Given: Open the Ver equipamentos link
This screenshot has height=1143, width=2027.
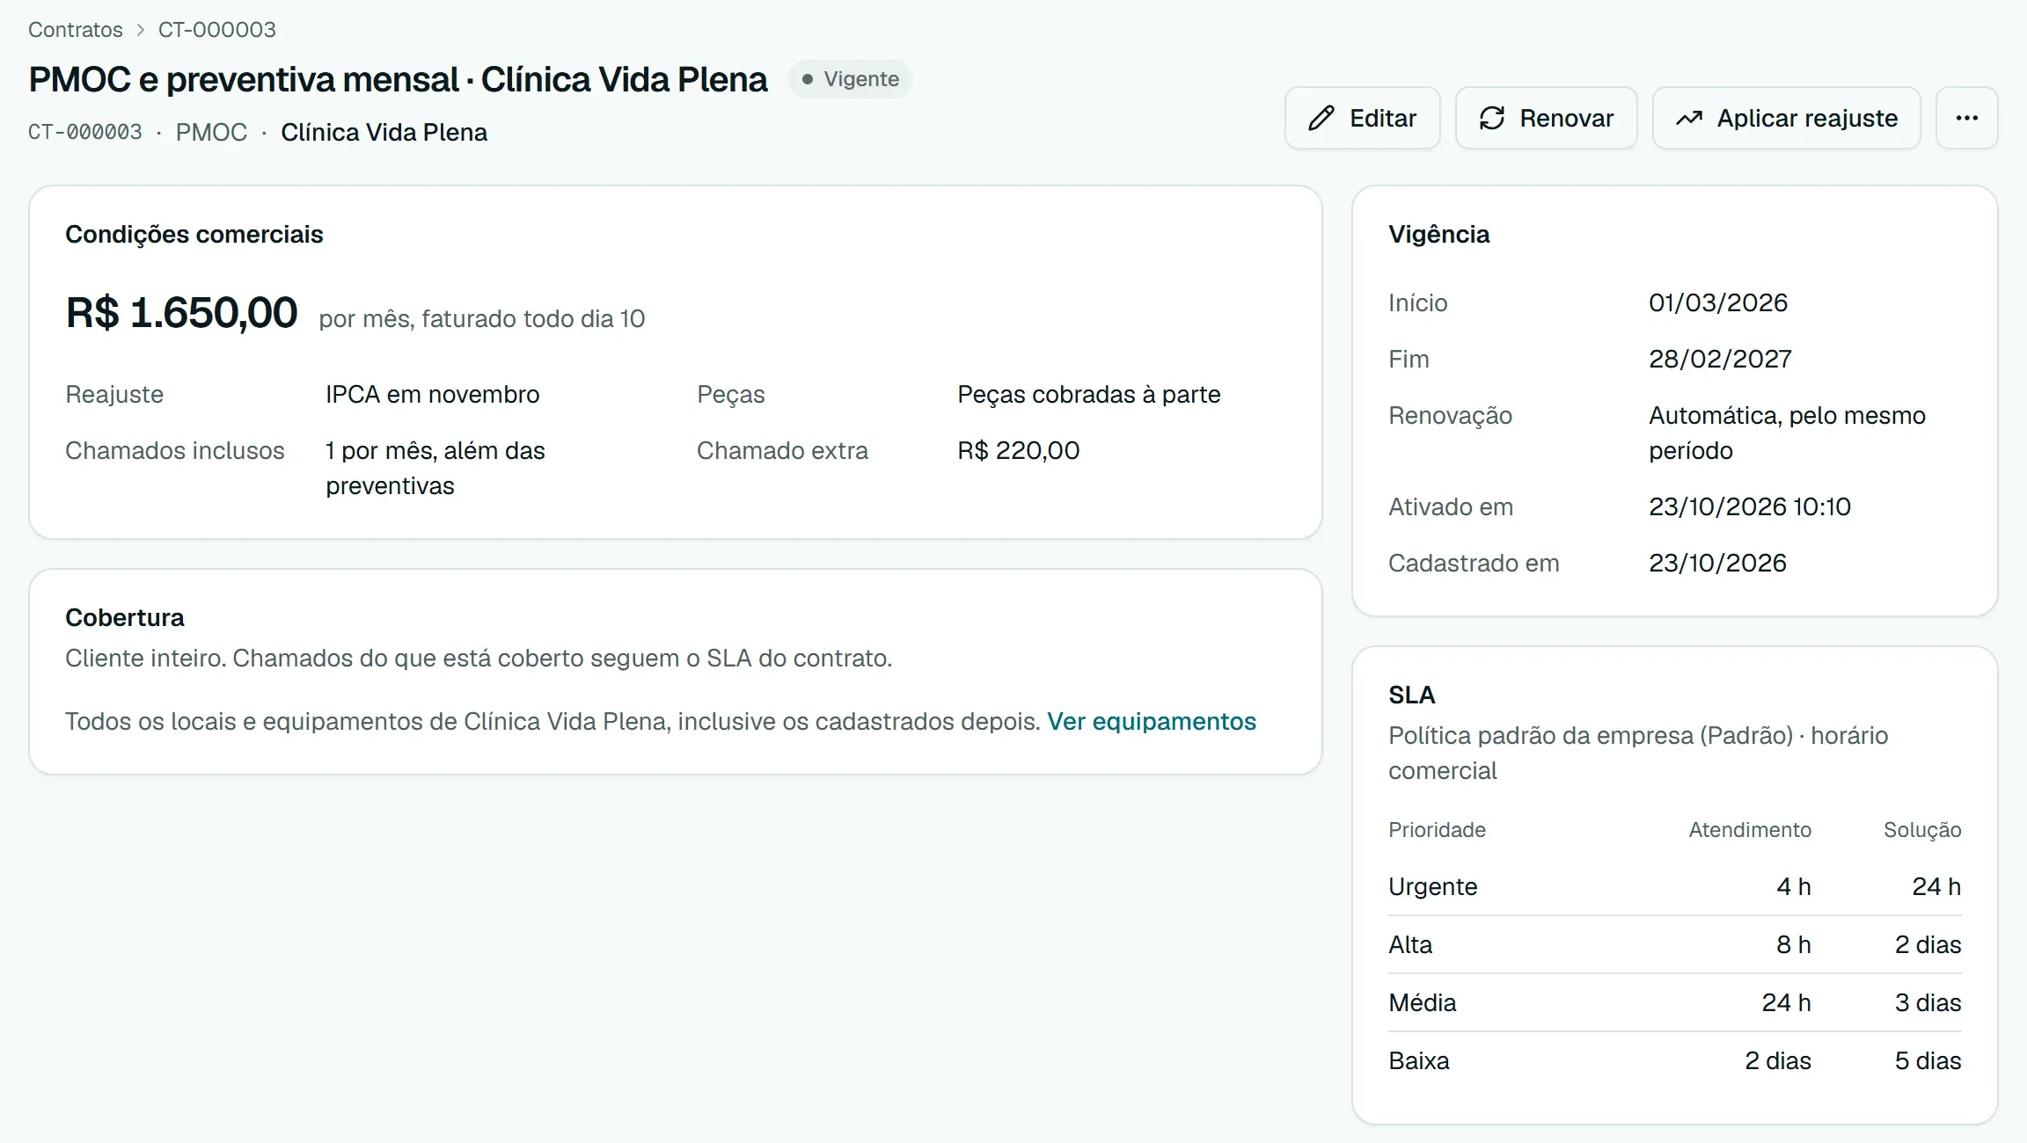Looking at the screenshot, I should click(x=1152, y=721).
